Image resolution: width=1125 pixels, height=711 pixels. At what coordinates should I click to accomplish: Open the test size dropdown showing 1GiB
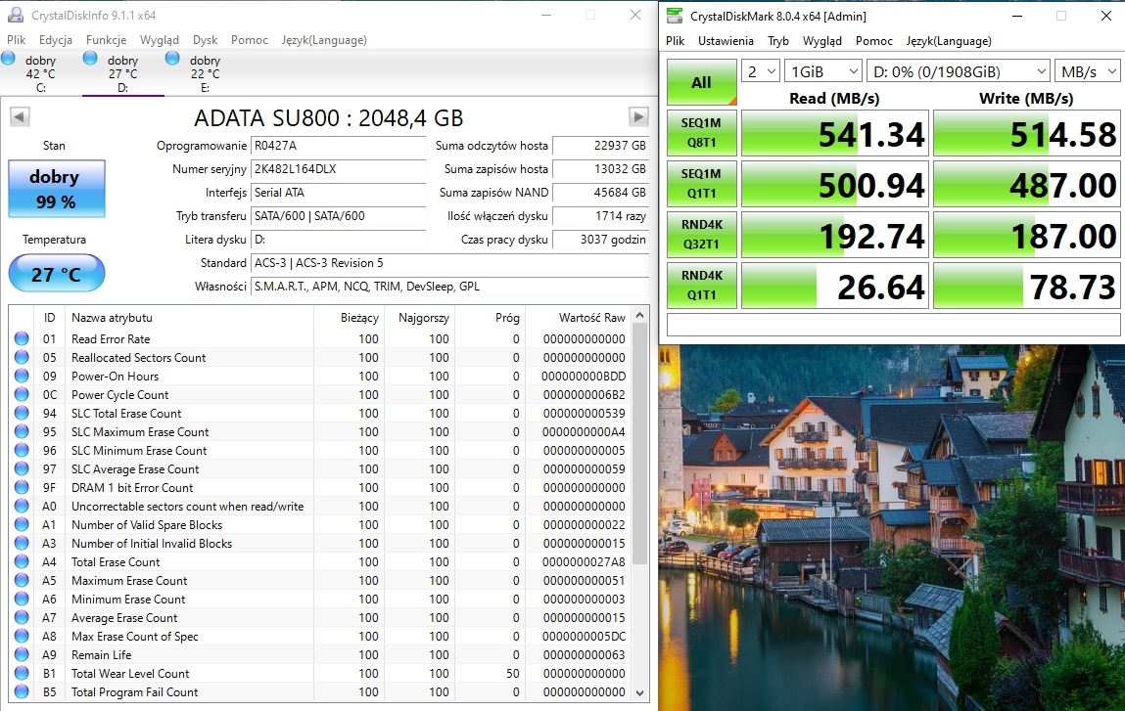point(823,71)
